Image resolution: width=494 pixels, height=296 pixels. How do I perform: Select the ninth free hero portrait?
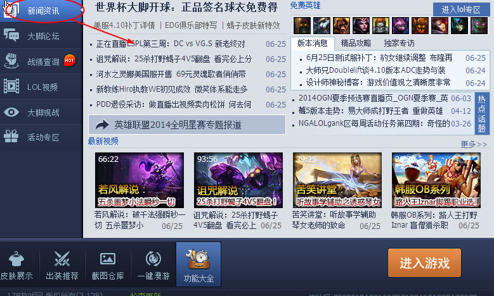[x=459, y=25]
